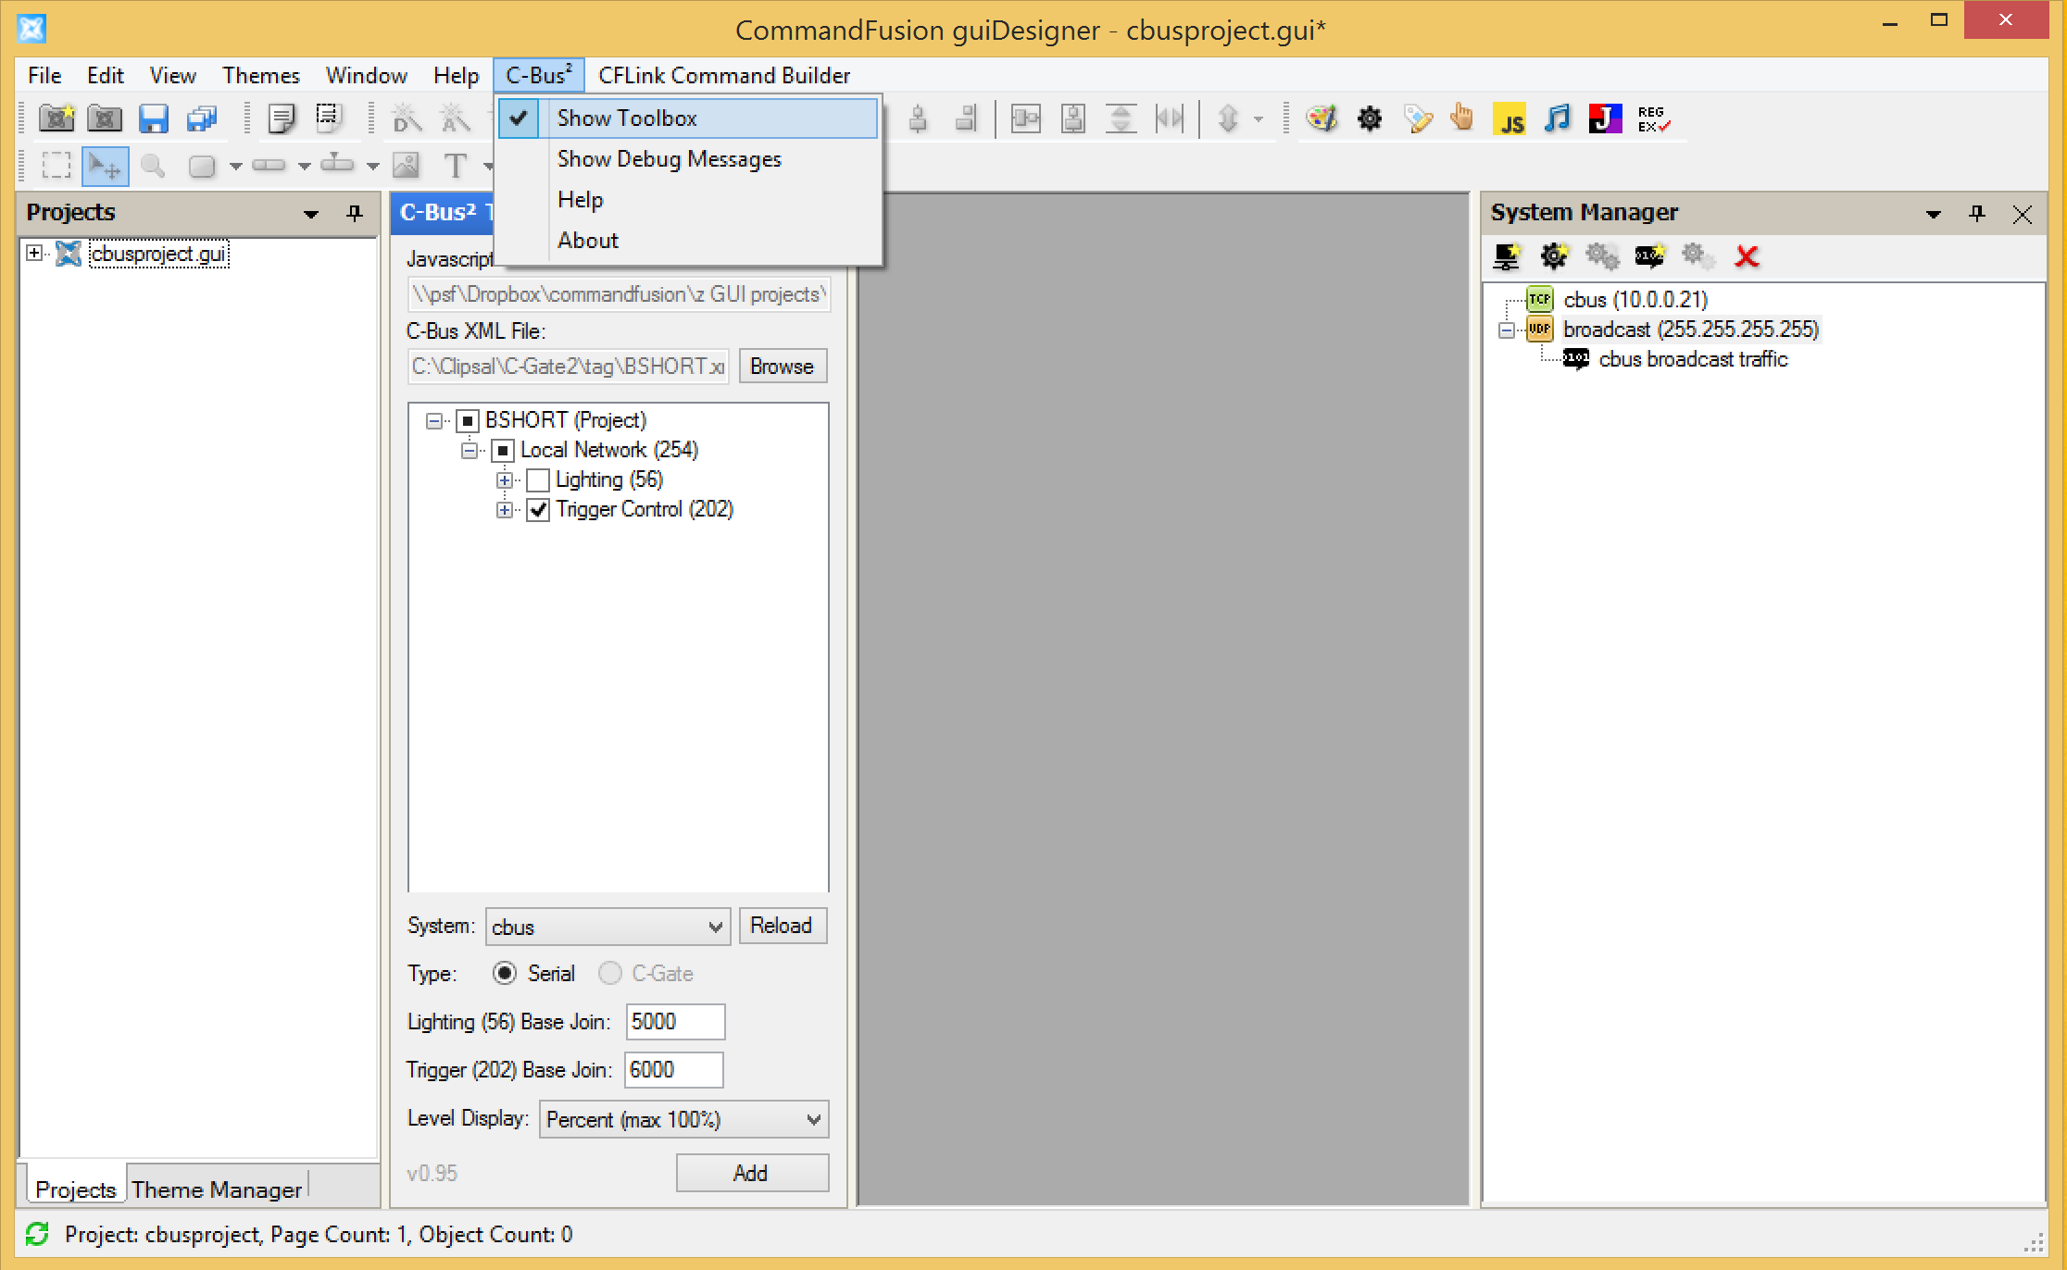Click the red X delete icon in System Manager
This screenshot has width=2067, height=1270.
[1747, 256]
